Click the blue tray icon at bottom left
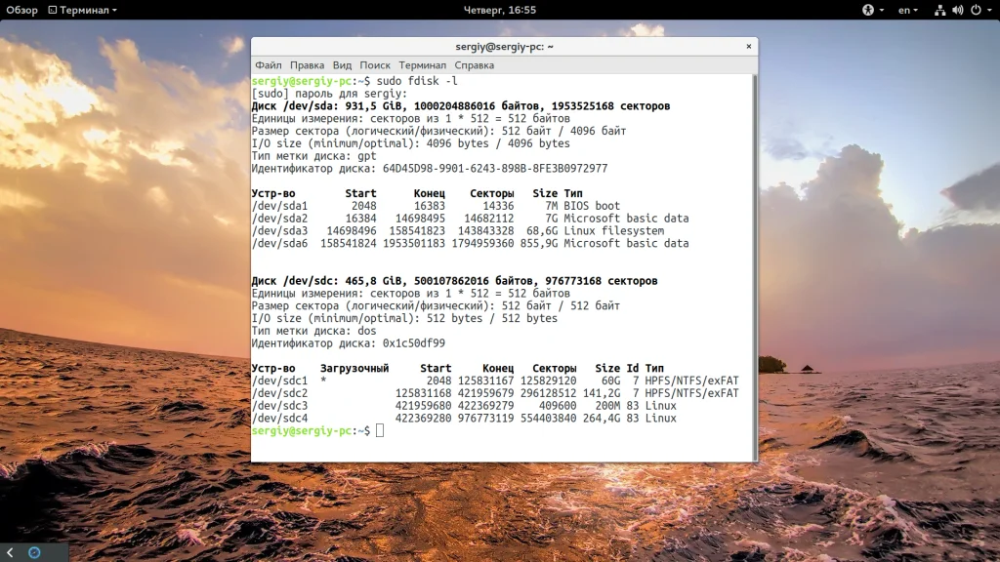Viewport: 1000px width, 562px height. [34, 552]
